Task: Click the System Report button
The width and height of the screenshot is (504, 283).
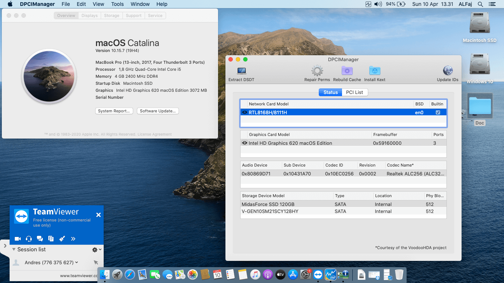Action: pyautogui.click(x=114, y=111)
